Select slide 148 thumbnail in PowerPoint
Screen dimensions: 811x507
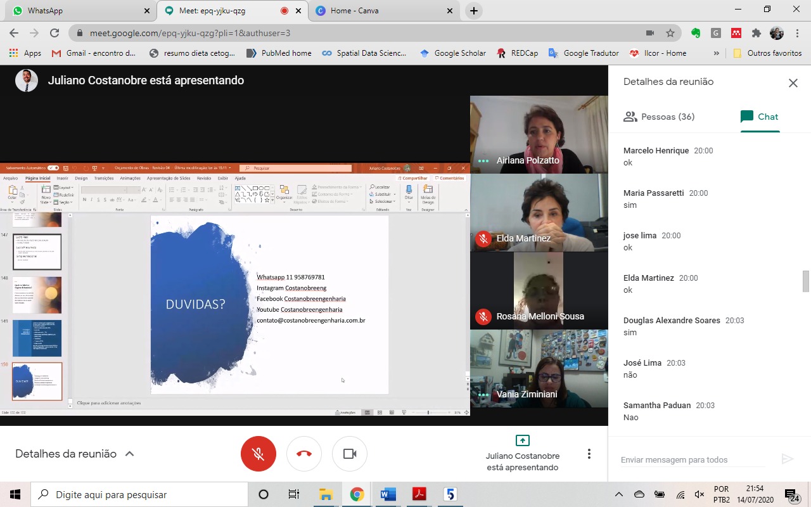click(x=37, y=295)
